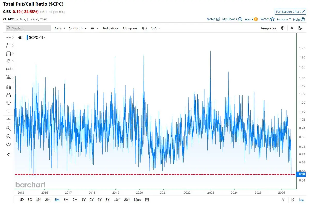Screen dimensions: 310x204
Task: Click the Full Screen Chart button
Action: click(290, 12)
